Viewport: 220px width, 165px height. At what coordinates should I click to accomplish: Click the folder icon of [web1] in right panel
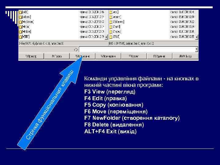(x=111, y=12)
